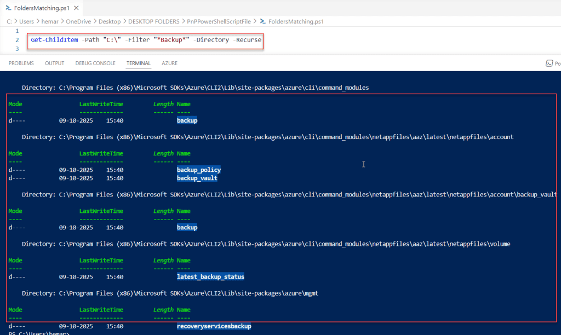Click 'backup_vault' folder name in terminal
The height and width of the screenshot is (335, 561).
pos(197,178)
